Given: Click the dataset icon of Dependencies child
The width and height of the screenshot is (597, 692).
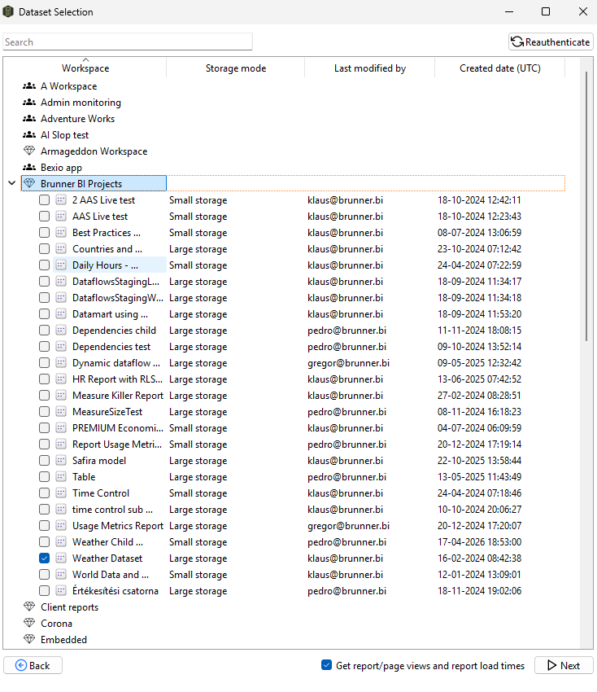Looking at the screenshot, I should 61,330.
